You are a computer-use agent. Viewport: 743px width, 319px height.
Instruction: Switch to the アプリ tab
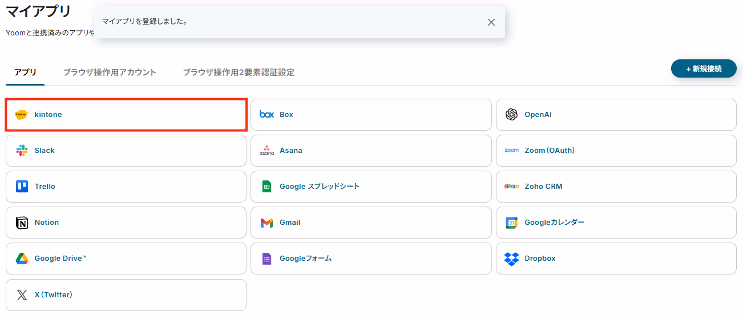pyautogui.click(x=25, y=72)
